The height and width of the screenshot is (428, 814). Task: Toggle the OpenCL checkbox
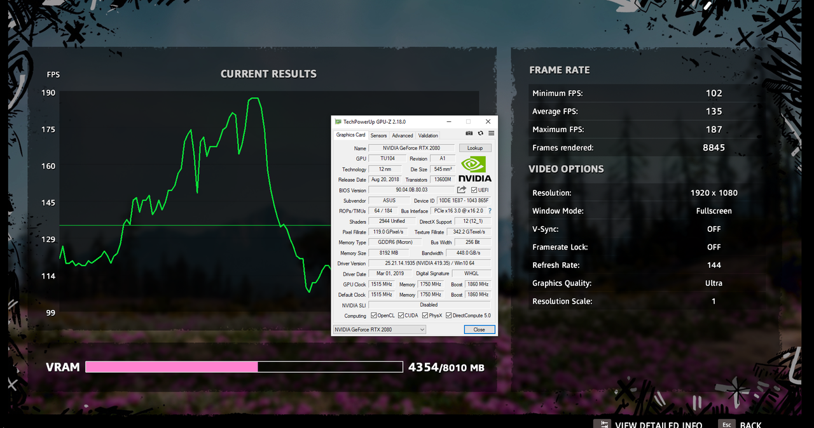pyautogui.click(x=373, y=316)
